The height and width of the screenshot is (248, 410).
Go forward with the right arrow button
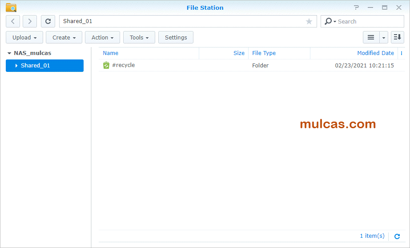(30, 21)
